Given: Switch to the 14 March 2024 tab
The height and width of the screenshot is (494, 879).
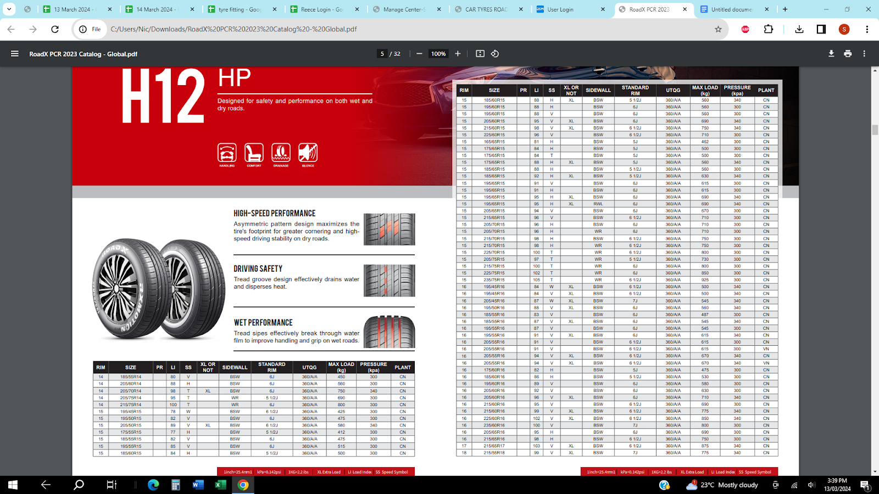Looking at the screenshot, I should pos(160,9).
